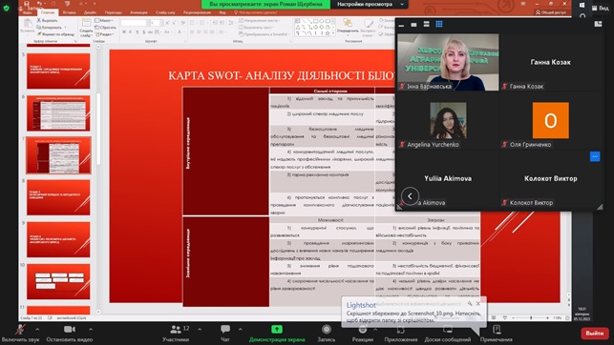Select slide 8 thumbnail in panel
The height and width of the screenshot is (345, 614).
tap(58, 197)
